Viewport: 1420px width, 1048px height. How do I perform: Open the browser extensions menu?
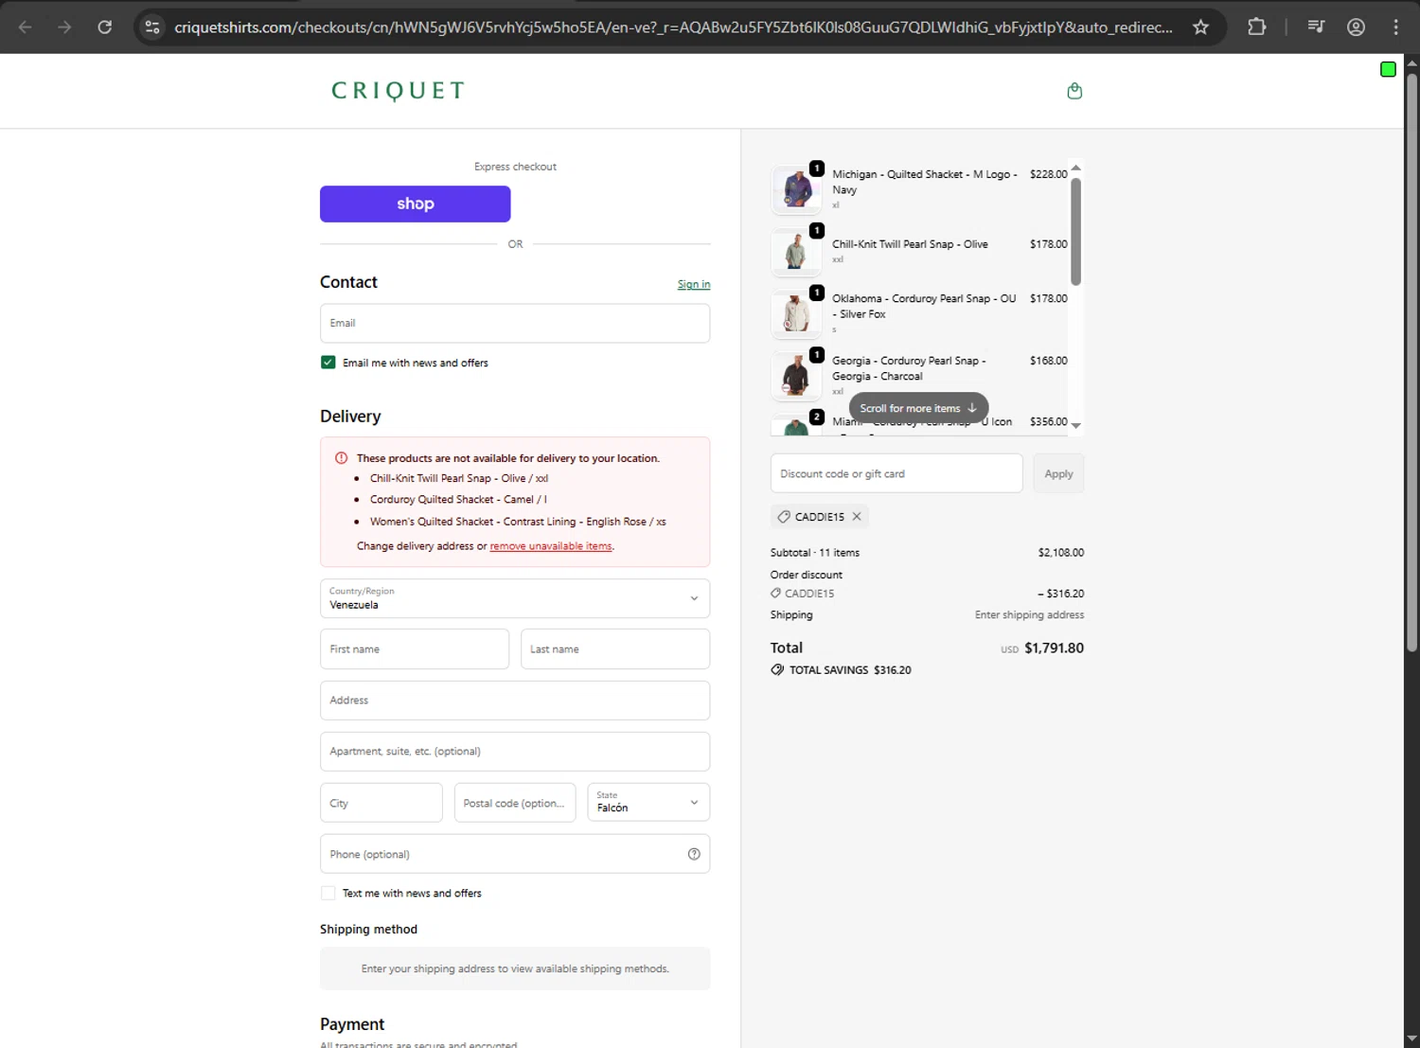tap(1256, 27)
